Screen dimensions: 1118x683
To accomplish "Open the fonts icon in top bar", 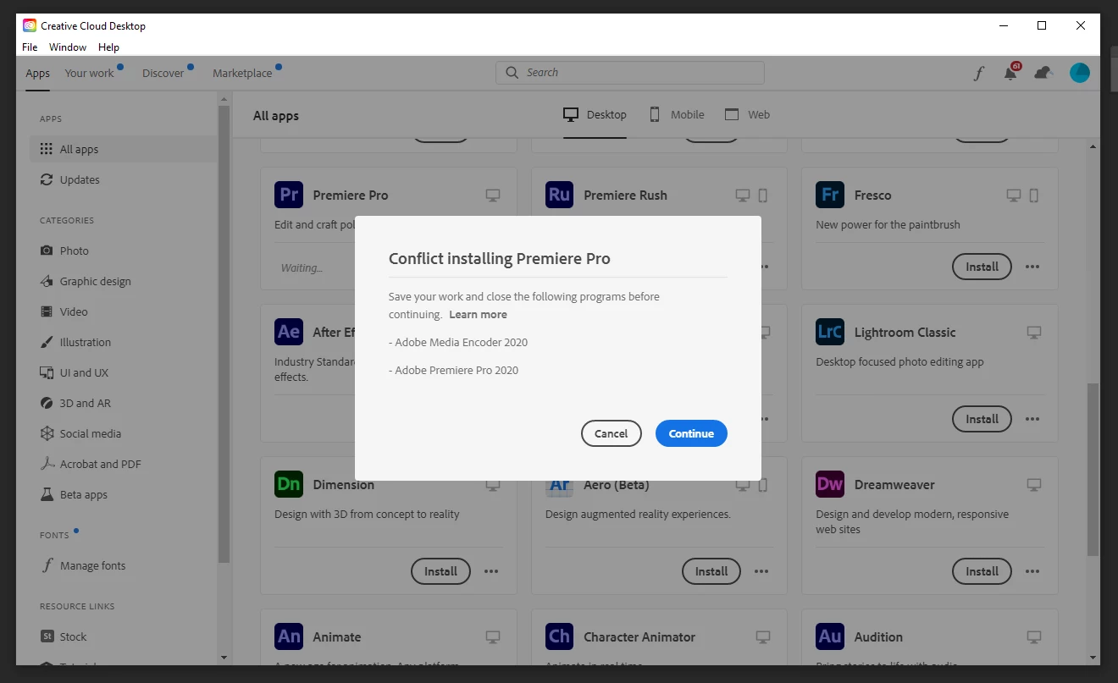I will point(978,74).
